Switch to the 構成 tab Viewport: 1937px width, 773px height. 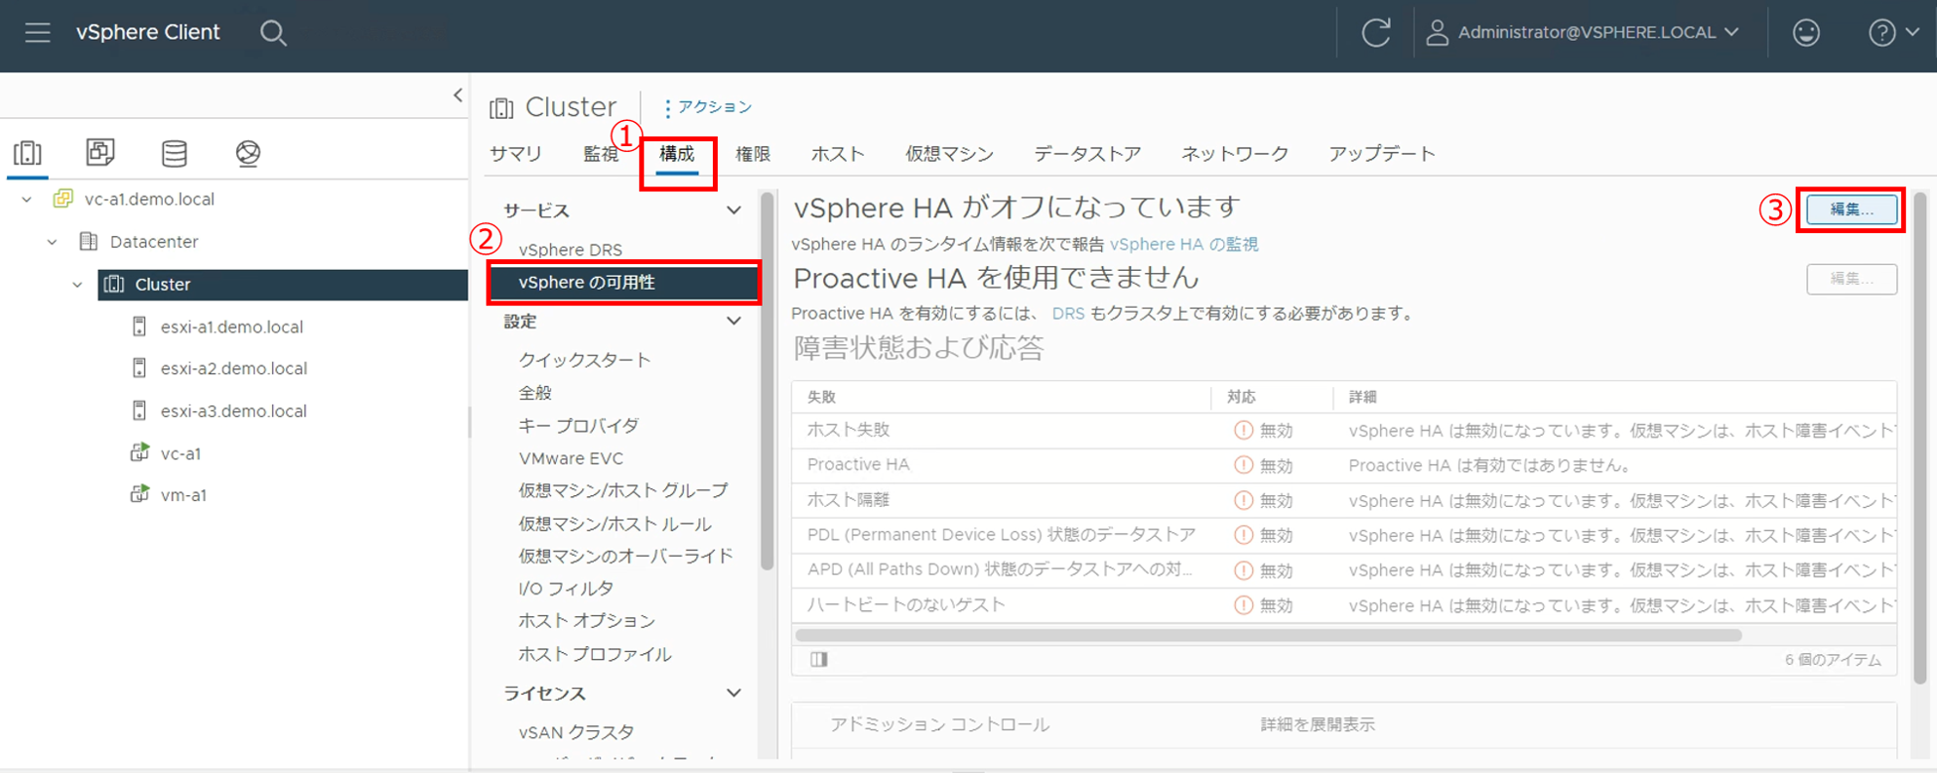pos(677,154)
